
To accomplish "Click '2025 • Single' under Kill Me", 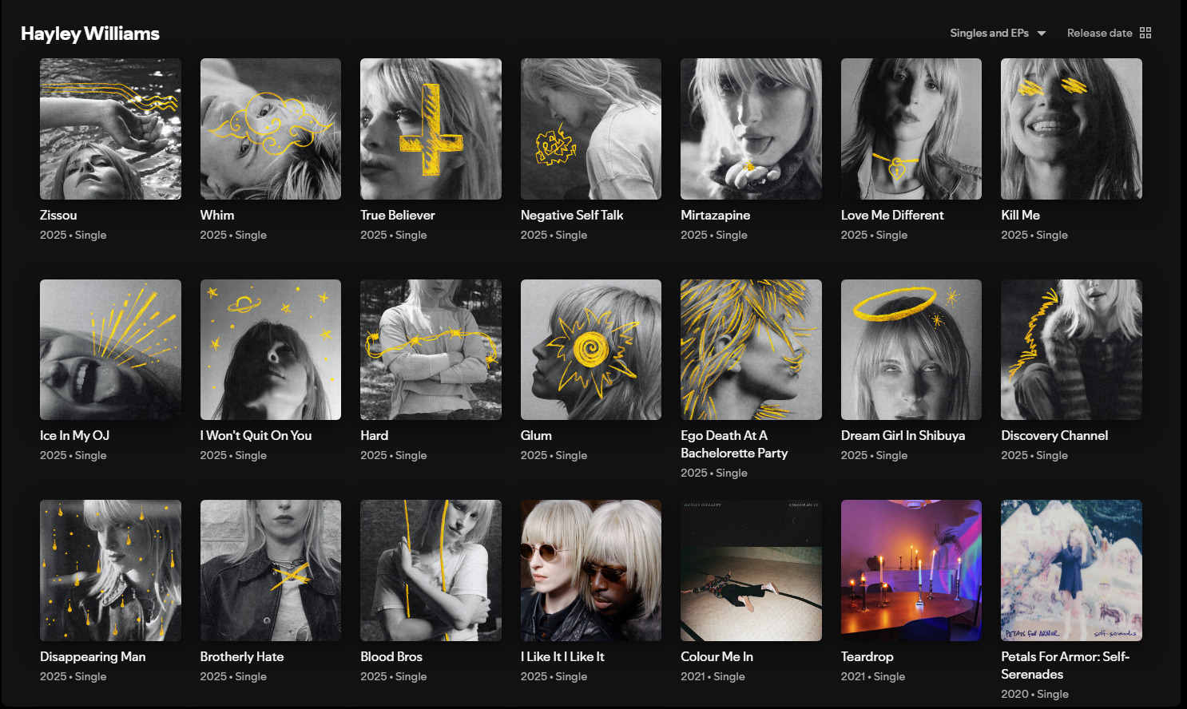I will [x=1034, y=235].
